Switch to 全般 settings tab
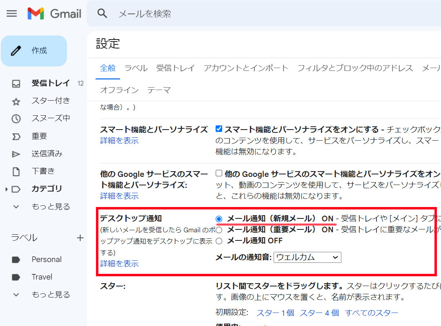This screenshot has width=441, height=326. pos(108,68)
